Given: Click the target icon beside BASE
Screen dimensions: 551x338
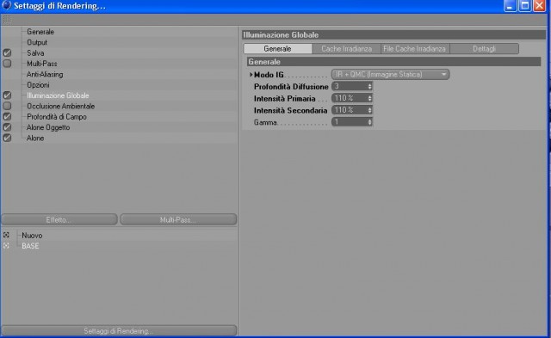Looking at the screenshot, I should pyautogui.click(x=6, y=246).
